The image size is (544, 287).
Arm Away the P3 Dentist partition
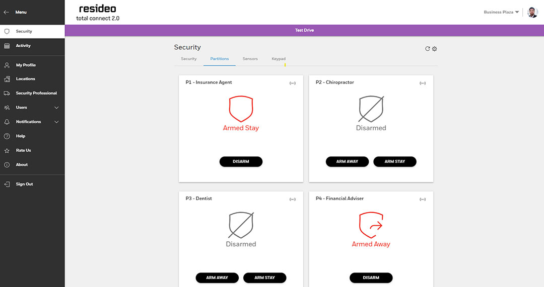(217, 277)
